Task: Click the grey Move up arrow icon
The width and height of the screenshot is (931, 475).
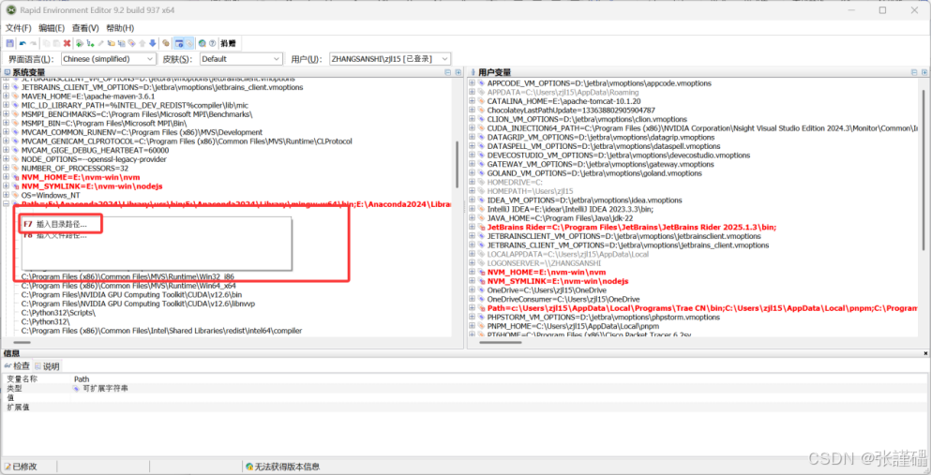Action: (142, 43)
